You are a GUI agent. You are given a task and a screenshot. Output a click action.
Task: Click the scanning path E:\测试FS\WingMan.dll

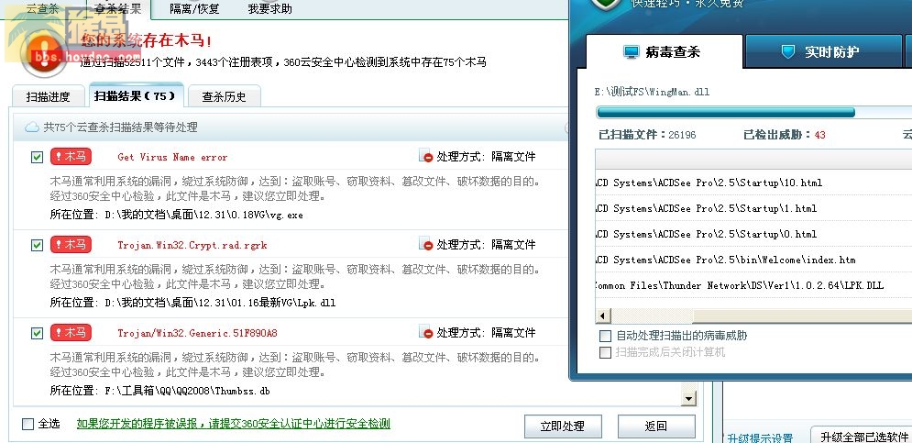pyautogui.click(x=652, y=92)
